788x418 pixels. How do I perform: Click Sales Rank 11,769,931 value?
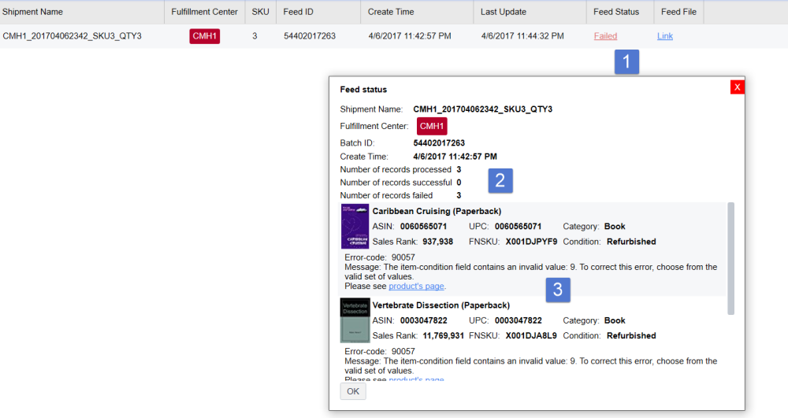tap(443, 335)
